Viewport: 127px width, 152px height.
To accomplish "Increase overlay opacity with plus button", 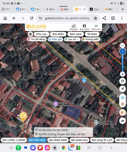I will 123,74.
